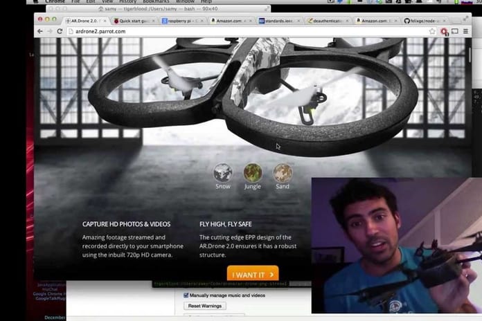Viewport: 482px width, 321px height.
Task: Close the standards.ieee tab
Action: pyautogui.click(x=298, y=21)
